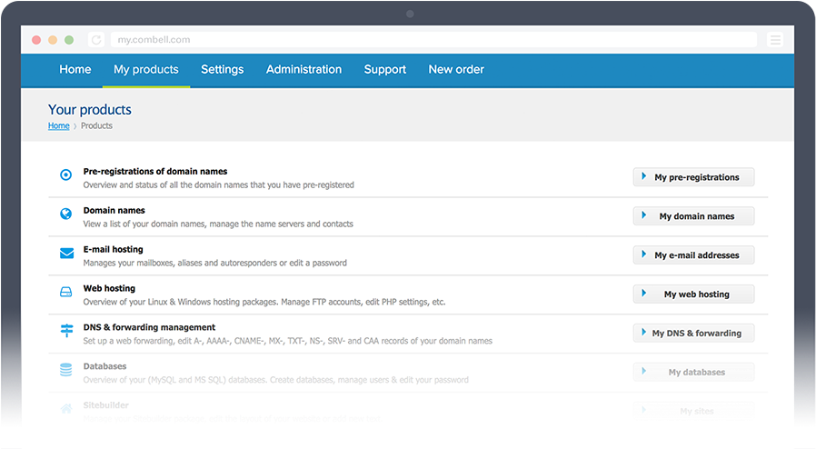
Task: Click the My e-mail addresses button
Action: point(694,255)
